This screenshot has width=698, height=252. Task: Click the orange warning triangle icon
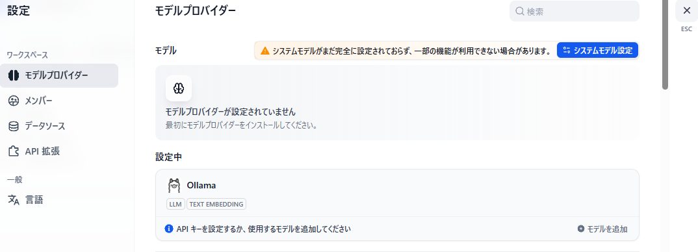(x=265, y=51)
